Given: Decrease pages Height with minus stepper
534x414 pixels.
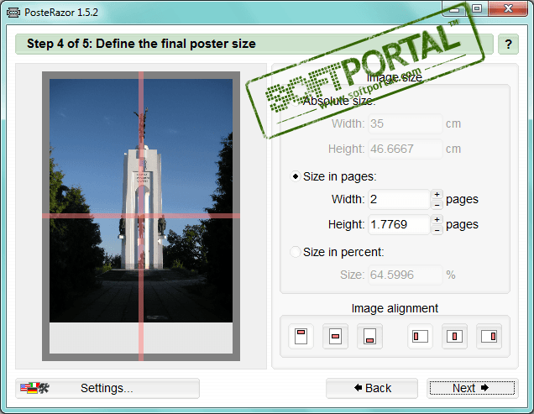Looking at the screenshot, I should (x=437, y=230).
